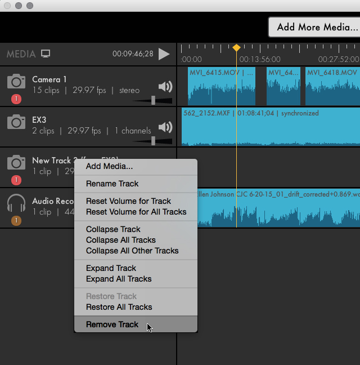Click the EX3 track camera icon
The width and height of the screenshot is (360, 365).
pos(16,122)
